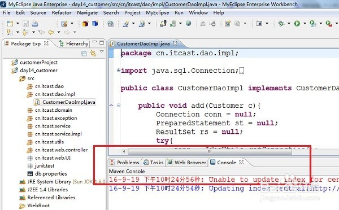Click the Next Annotation down-arrow icon
339x210 pixels.
(9, 32)
